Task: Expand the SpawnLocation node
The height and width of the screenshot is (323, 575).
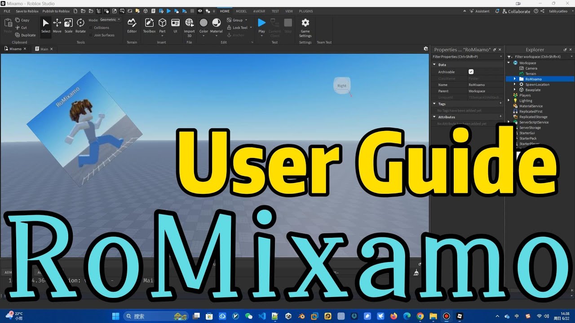Action: point(515,84)
